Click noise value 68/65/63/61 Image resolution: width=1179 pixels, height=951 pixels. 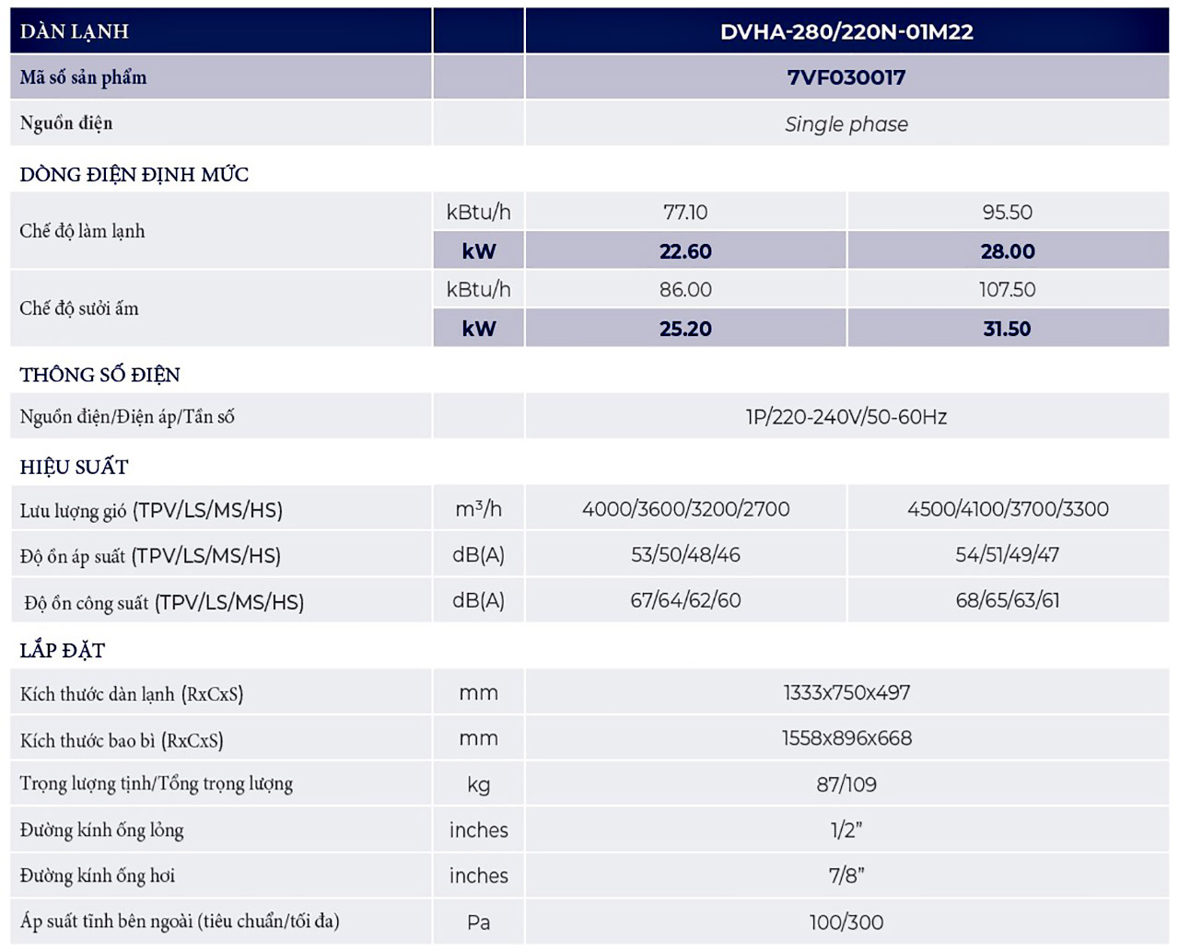tap(1007, 600)
